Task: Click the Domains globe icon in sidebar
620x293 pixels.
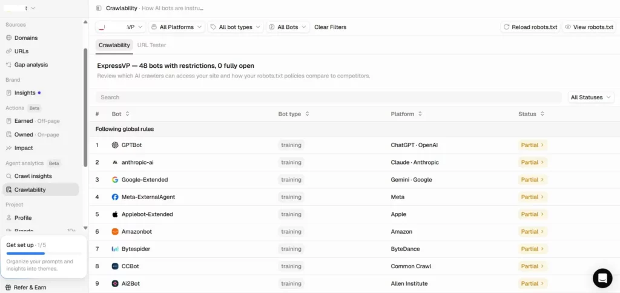Action: [8, 38]
